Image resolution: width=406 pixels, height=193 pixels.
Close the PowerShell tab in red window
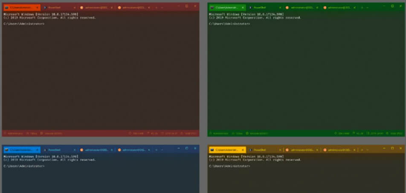coord(75,8)
